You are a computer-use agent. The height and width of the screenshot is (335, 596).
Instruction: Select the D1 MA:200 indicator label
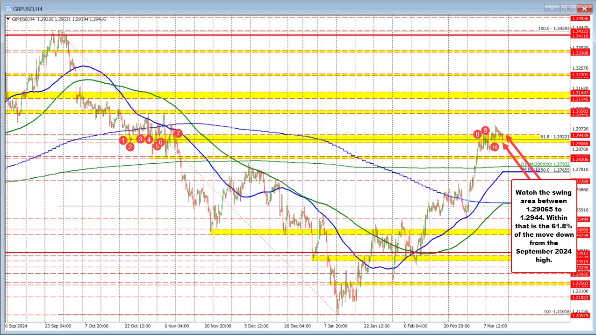(x=545, y=164)
